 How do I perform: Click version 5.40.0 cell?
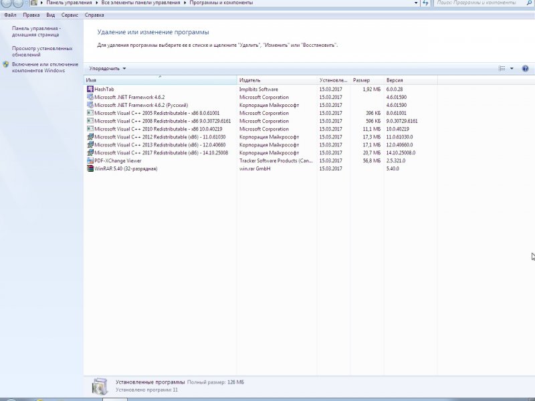pos(393,169)
